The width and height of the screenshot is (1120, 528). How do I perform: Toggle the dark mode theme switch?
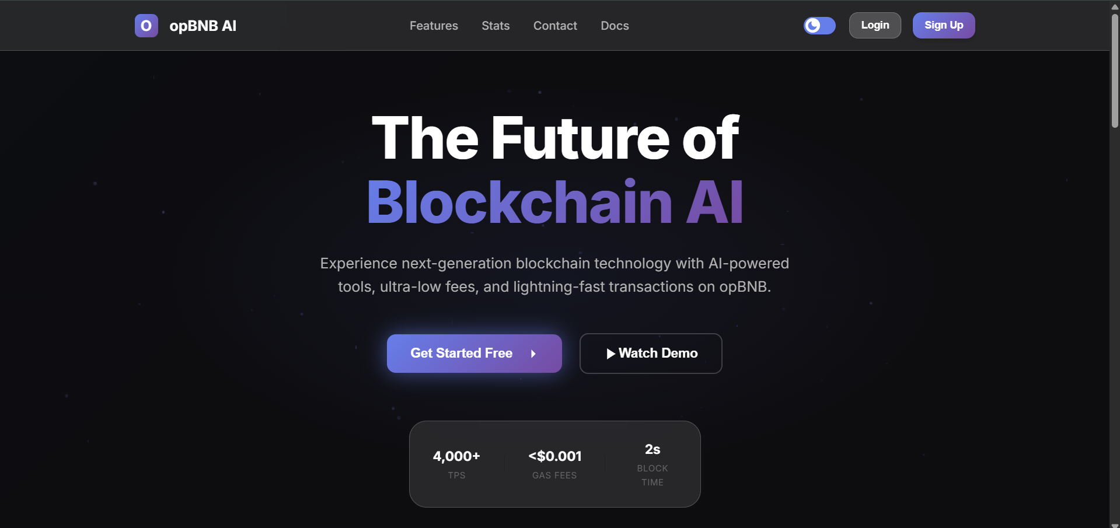[x=819, y=26]
